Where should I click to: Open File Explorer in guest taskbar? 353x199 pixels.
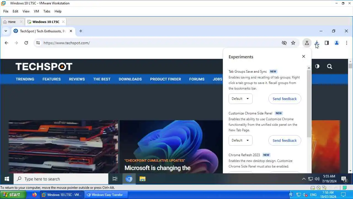pyautogui.click(x=142, y=179)
